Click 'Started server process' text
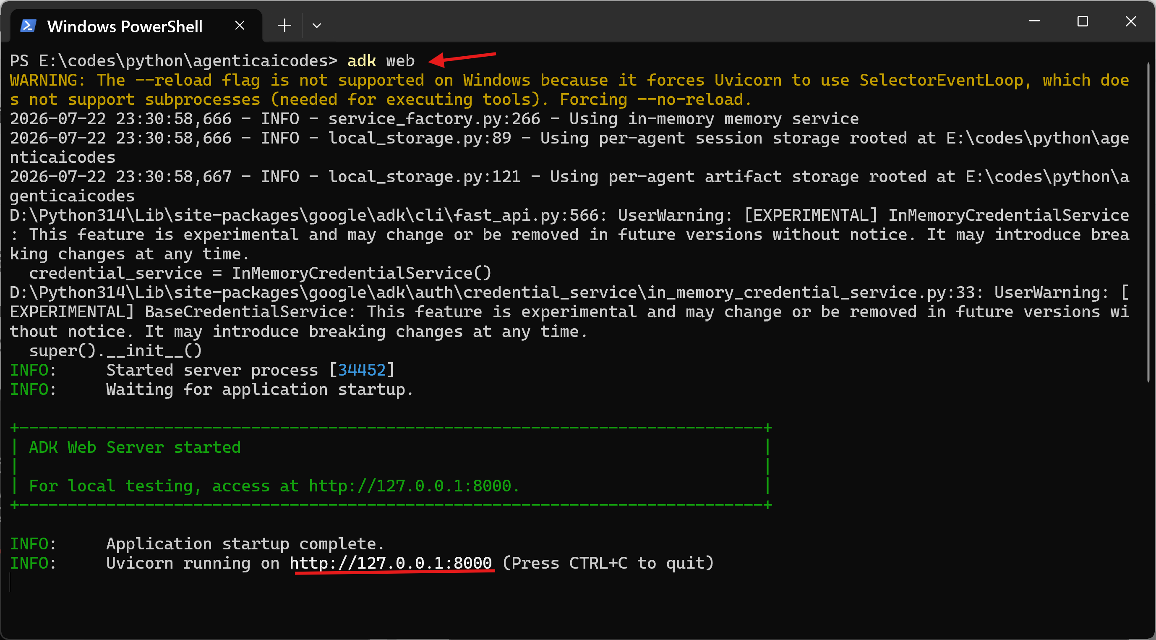1156x640 pixels. (212, 370)
